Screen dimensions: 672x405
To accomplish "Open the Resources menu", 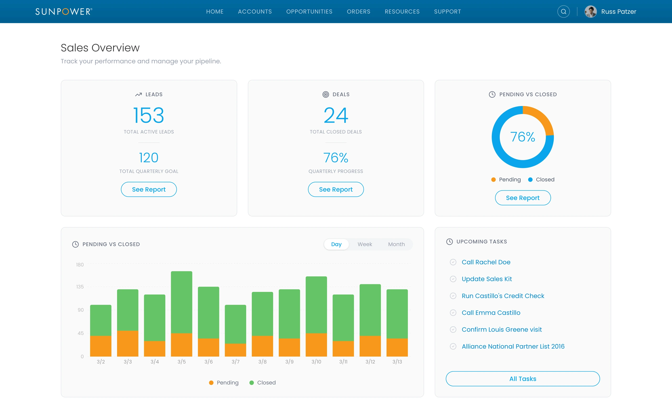I will click(402, 12).
